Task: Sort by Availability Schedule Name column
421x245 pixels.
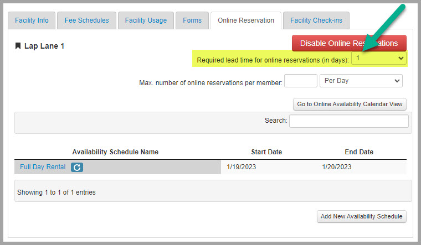Action: pos(115,152)
